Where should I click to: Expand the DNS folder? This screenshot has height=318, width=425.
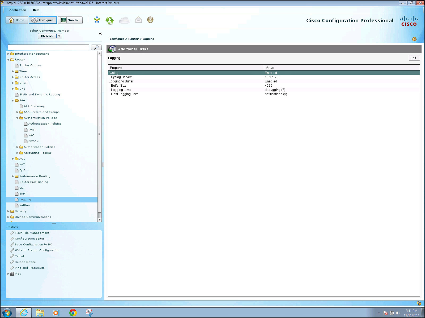(x=13, y=89)
